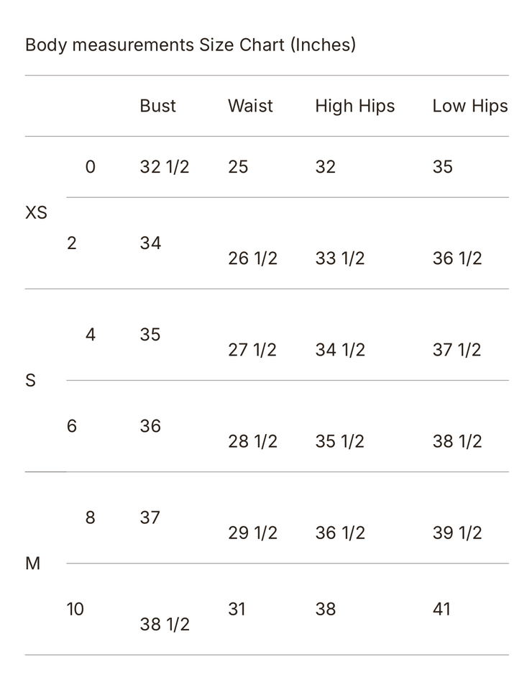532x678 pixels.
Task: Select the size 10 row label
Action: [75, 609]
